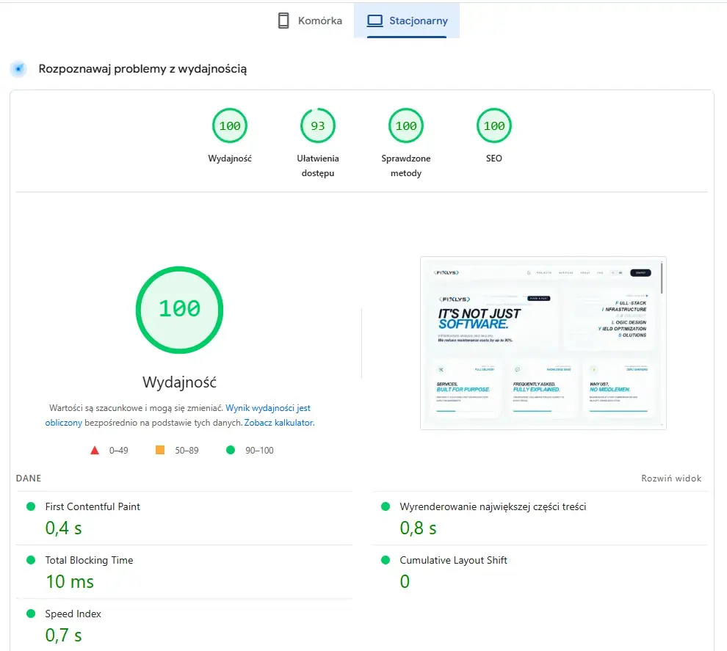Click 'Rozwiń widok' to expand metrics

click(671, 479)
